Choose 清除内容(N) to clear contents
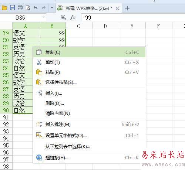This screenshot has width=185, height=170. [x=90, y=113]
